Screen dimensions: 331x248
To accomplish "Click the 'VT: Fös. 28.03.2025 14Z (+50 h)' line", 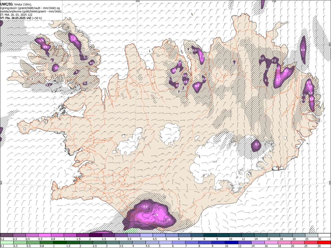I will click(21, 18).
